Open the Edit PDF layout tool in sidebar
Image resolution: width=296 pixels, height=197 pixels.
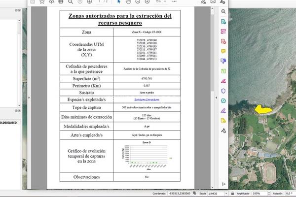tap(223, 32)
